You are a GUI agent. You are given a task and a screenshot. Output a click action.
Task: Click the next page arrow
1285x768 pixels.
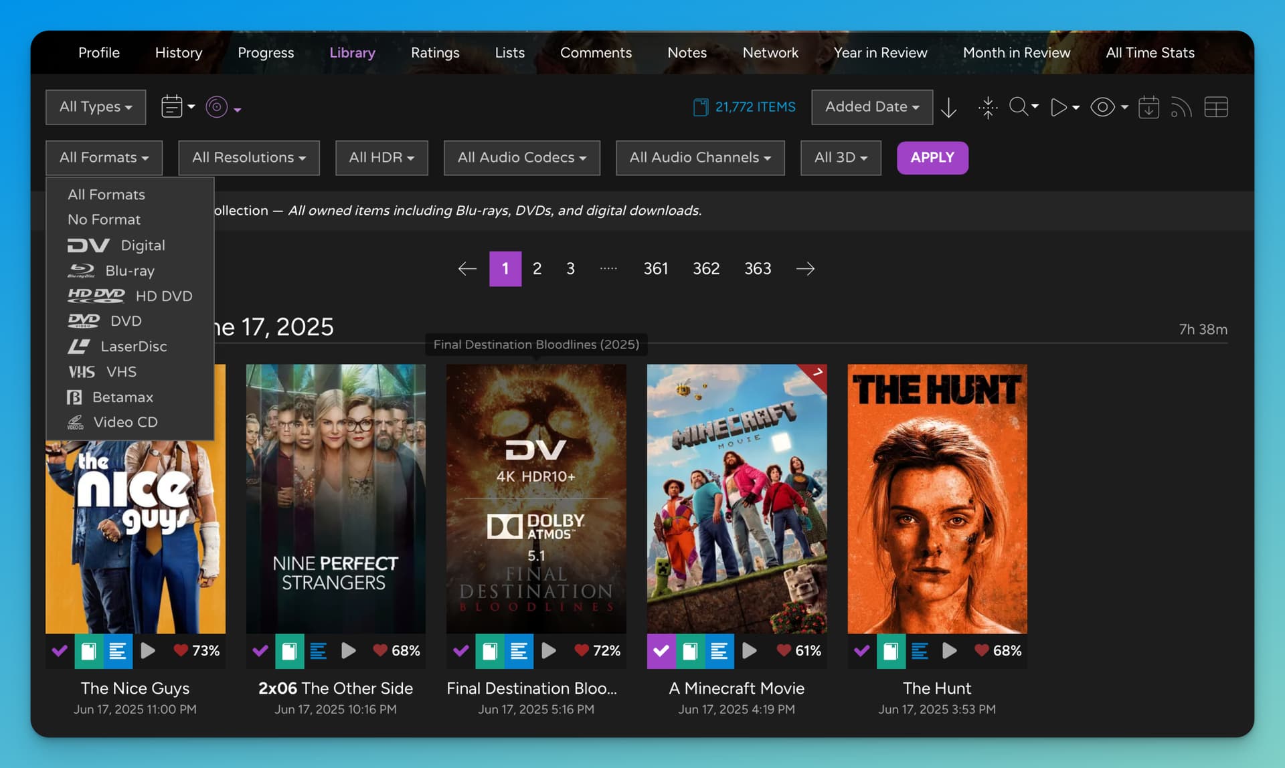pyautogui.click(x=805, y=269)
